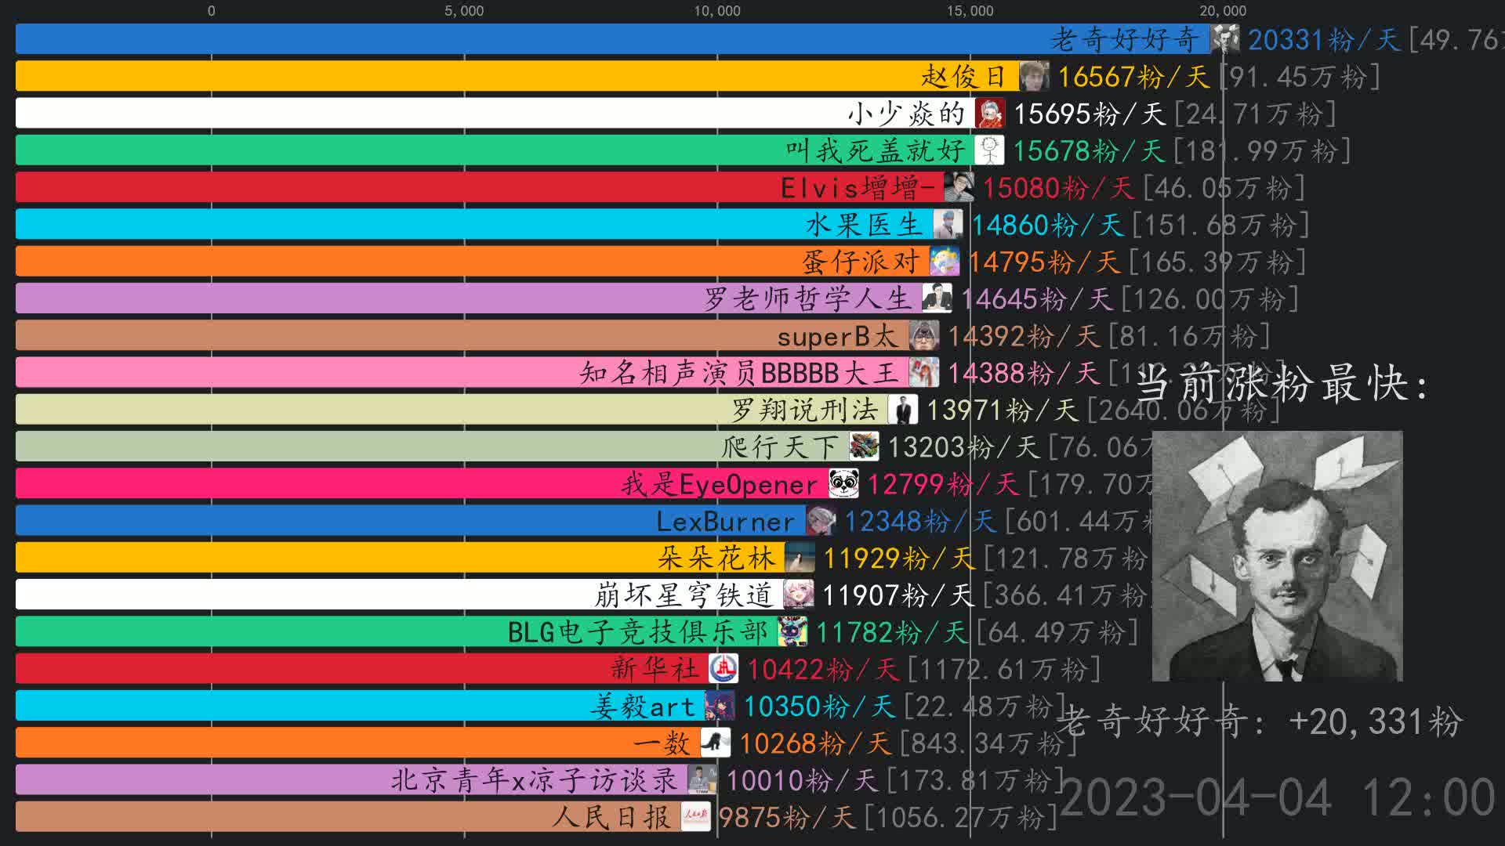This screenshot has height=846, width=1505.
Task: Click the 9875粉/天 value
Action: point(787,818)
